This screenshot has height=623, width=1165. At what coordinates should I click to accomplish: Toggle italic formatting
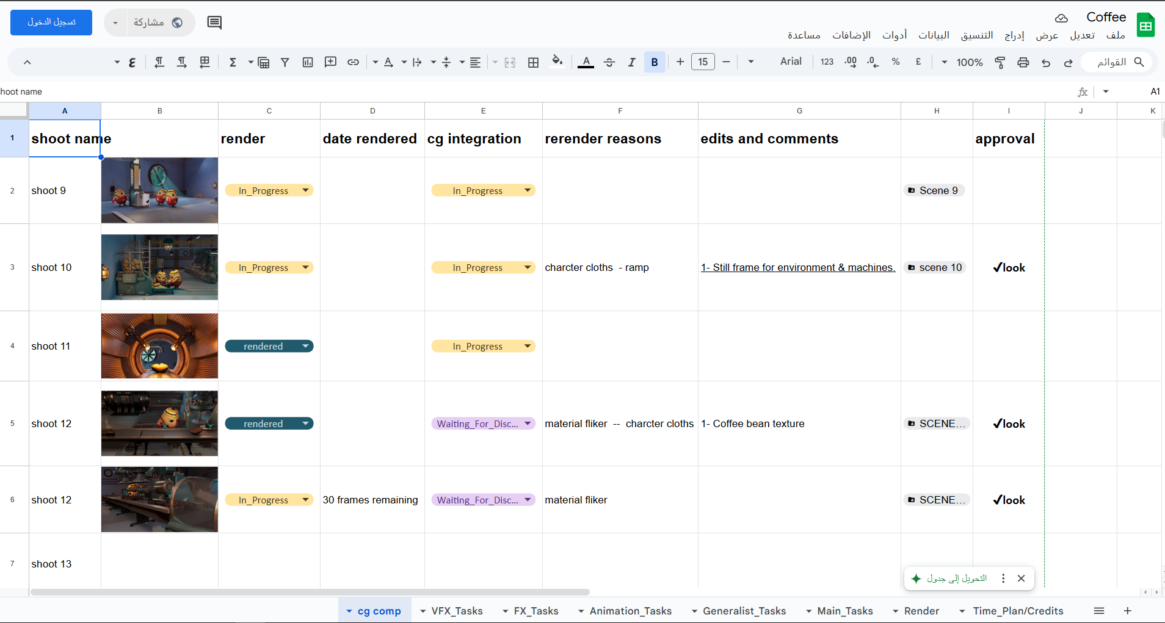coord(632,62)
